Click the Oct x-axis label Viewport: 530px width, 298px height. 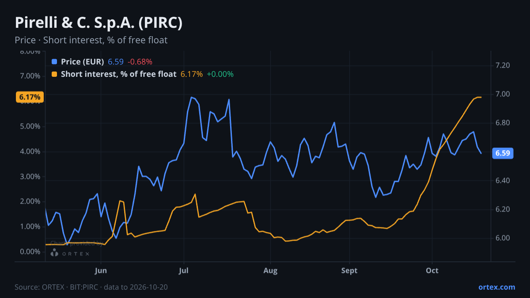pyautogui.click(x=432, y=270)
